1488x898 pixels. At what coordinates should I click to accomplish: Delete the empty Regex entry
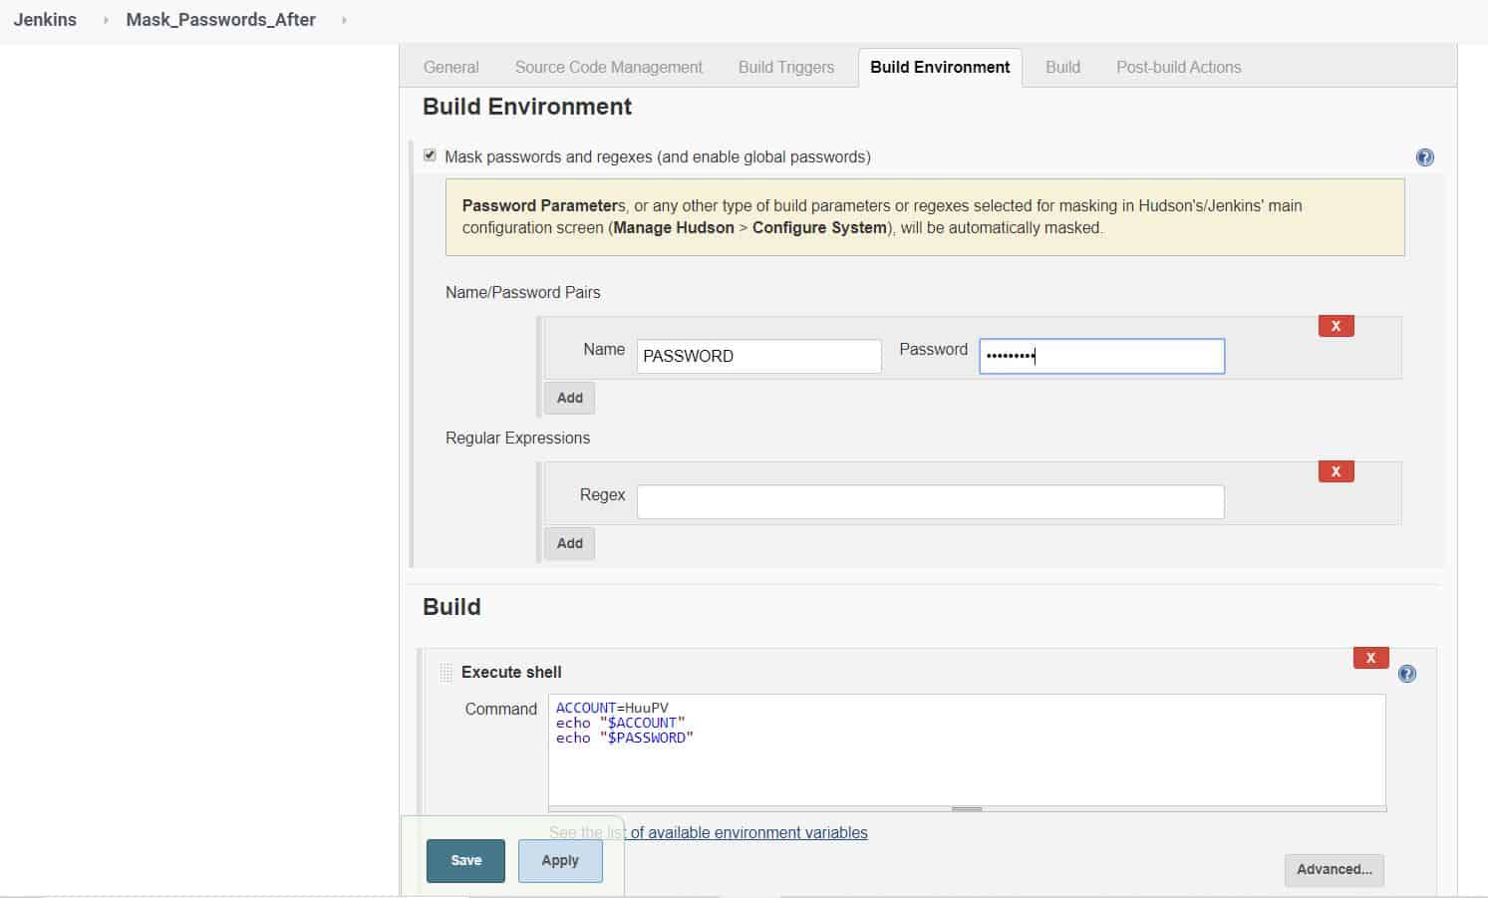click(1336, 470)
